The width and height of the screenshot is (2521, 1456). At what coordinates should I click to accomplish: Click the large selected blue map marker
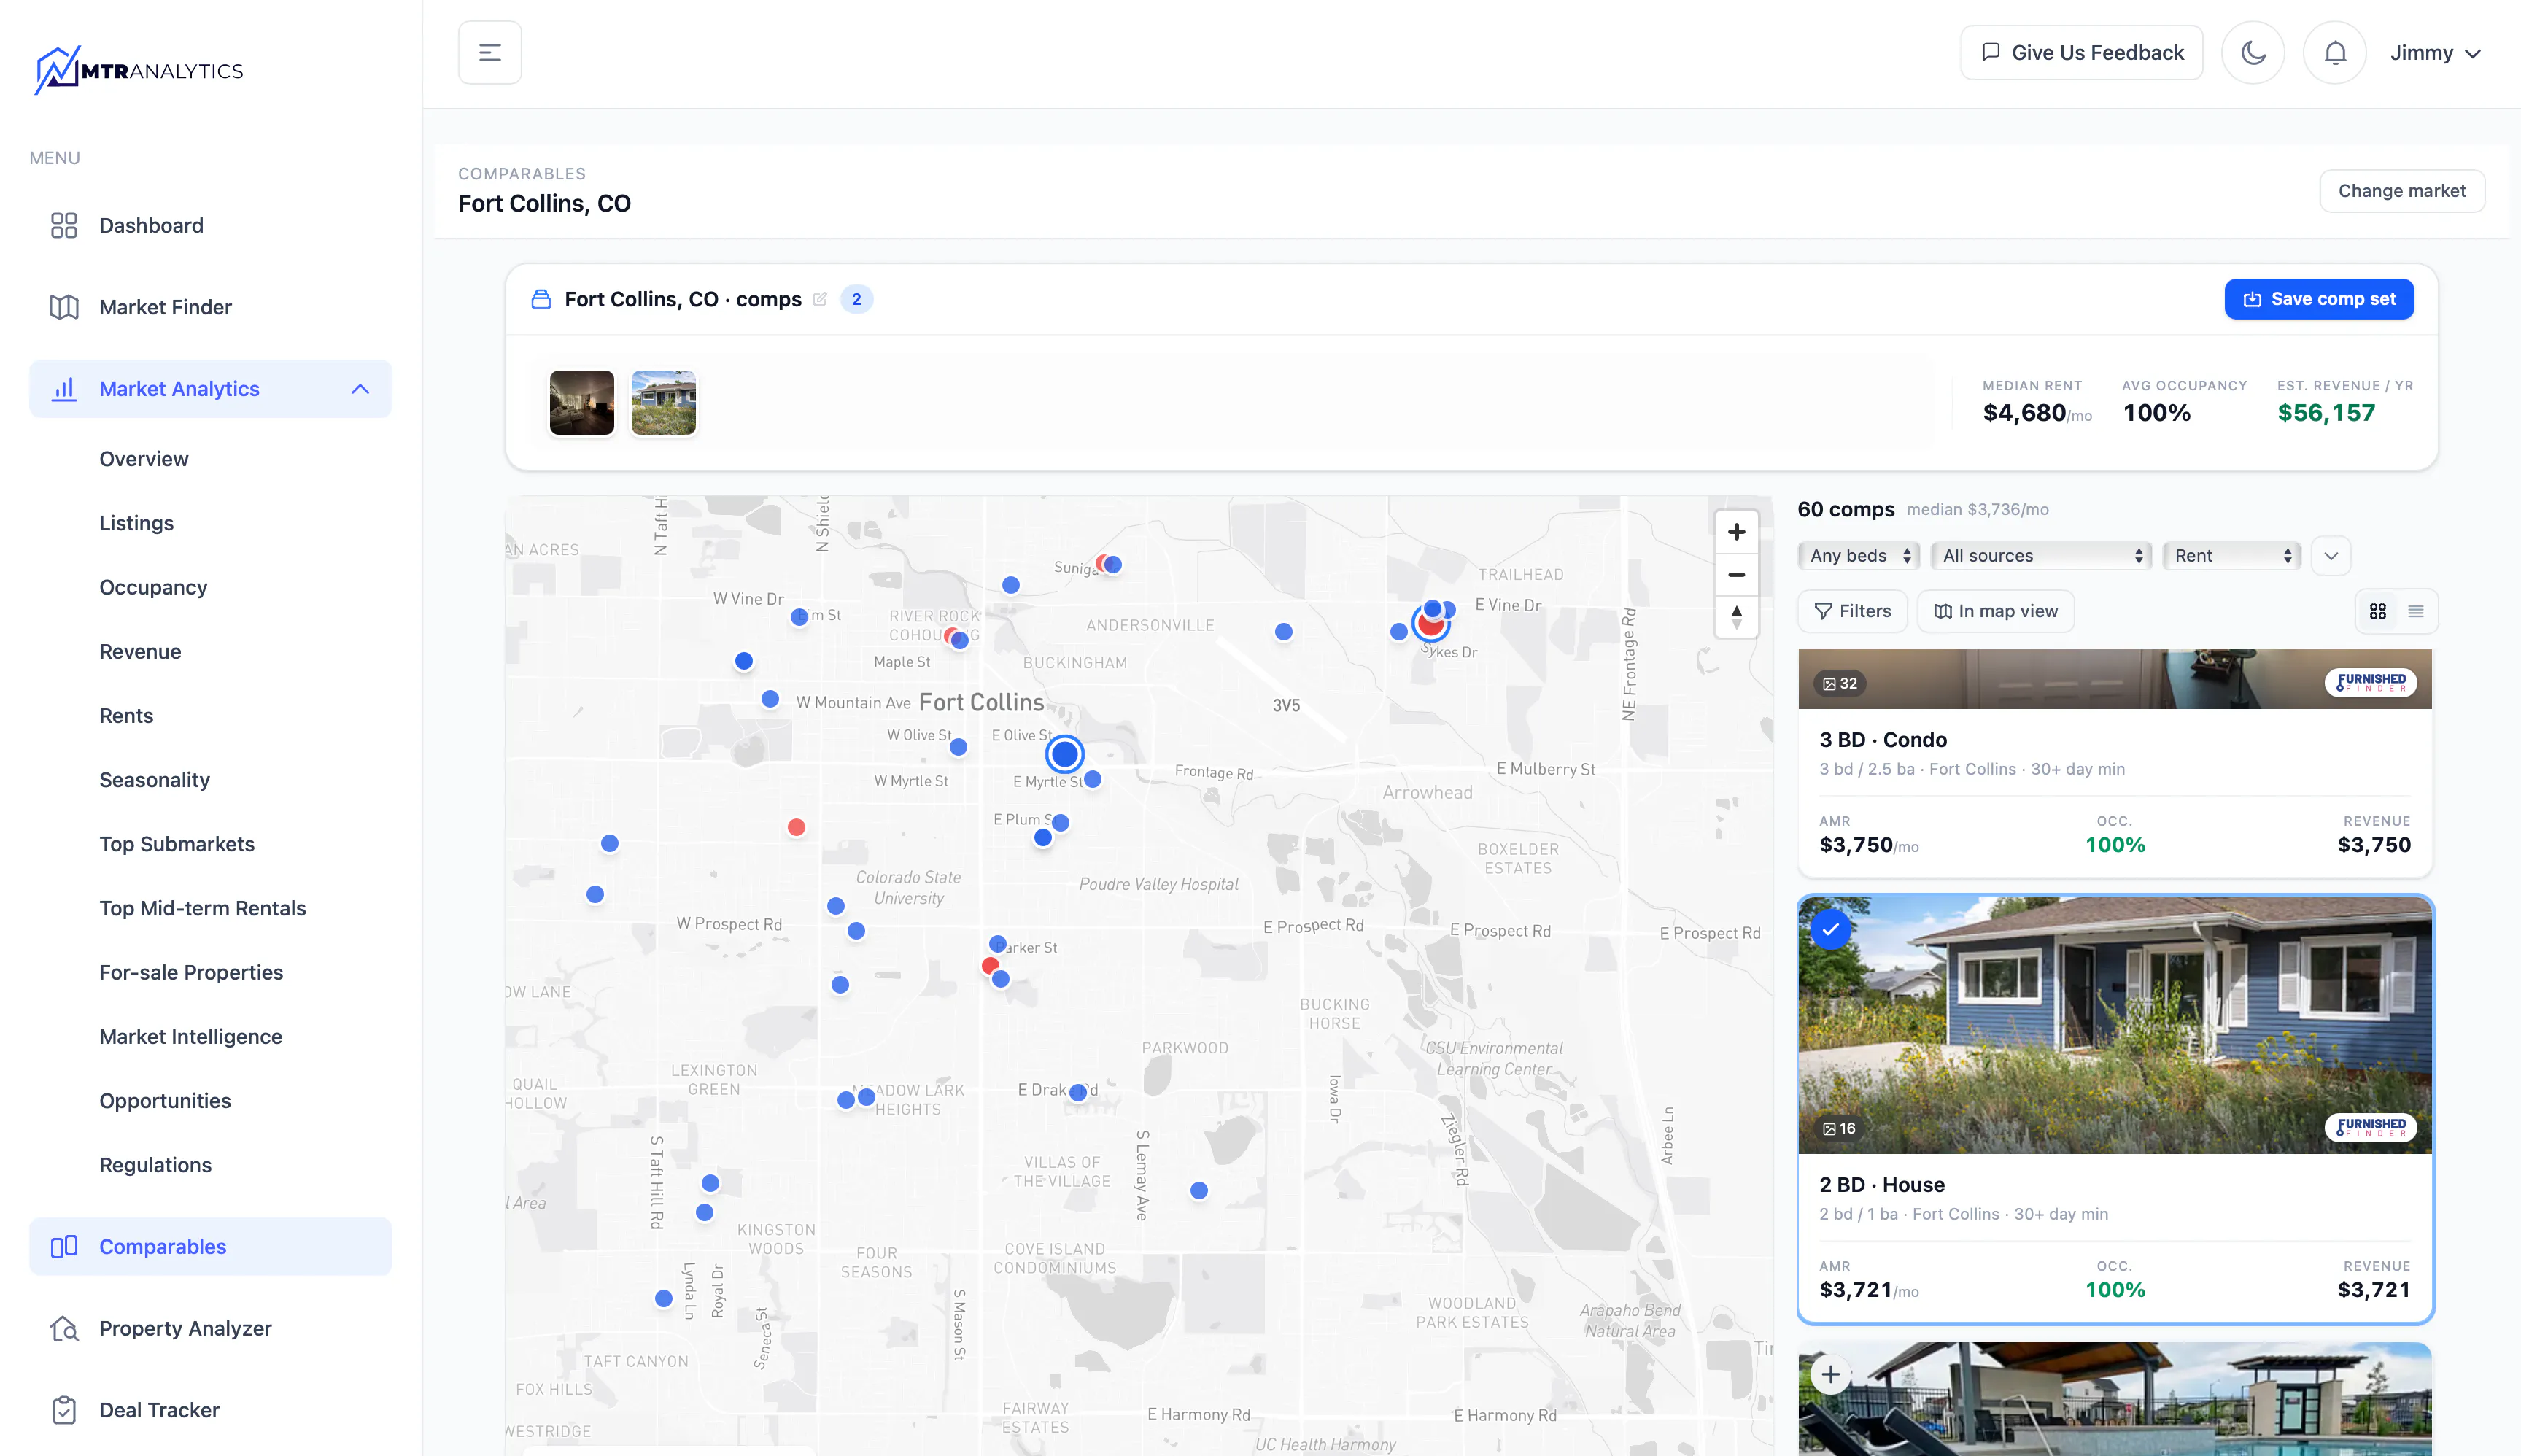pos(1064,754)
